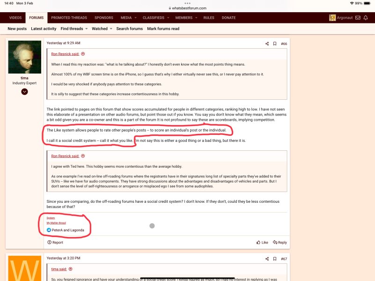Like post #66
Image resolution: width=375 pixels, height=281 pixels.
click(x=262, y=242)
